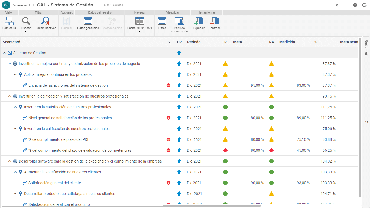
Task: Open the Fecha 01/01/2021 date dropdown
Action: coord(139,24)
